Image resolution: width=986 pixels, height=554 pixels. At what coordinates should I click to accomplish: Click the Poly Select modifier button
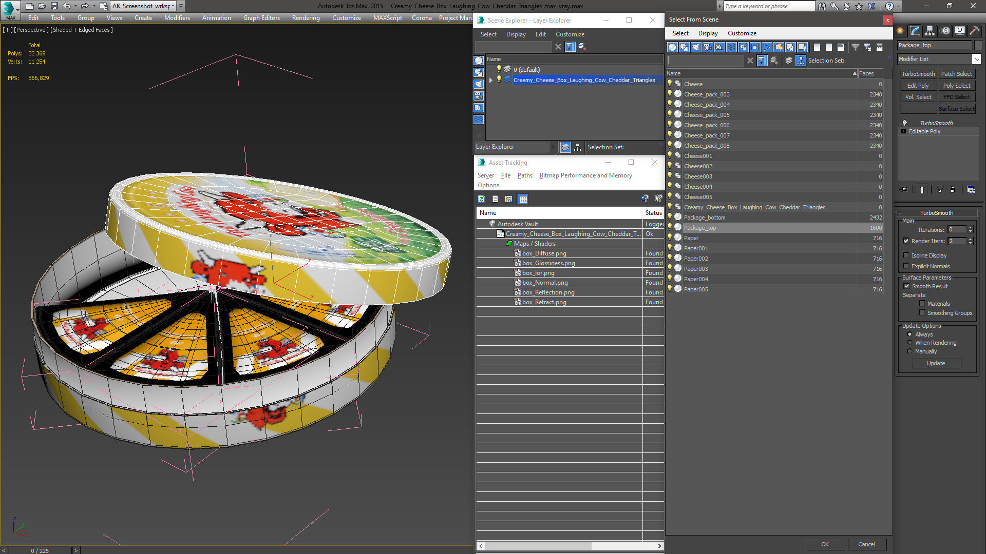click(957, 86)
